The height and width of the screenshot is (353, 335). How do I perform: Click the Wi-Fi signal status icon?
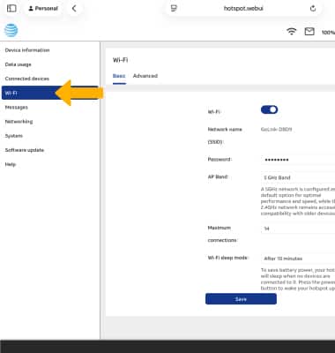click(291, 31)
